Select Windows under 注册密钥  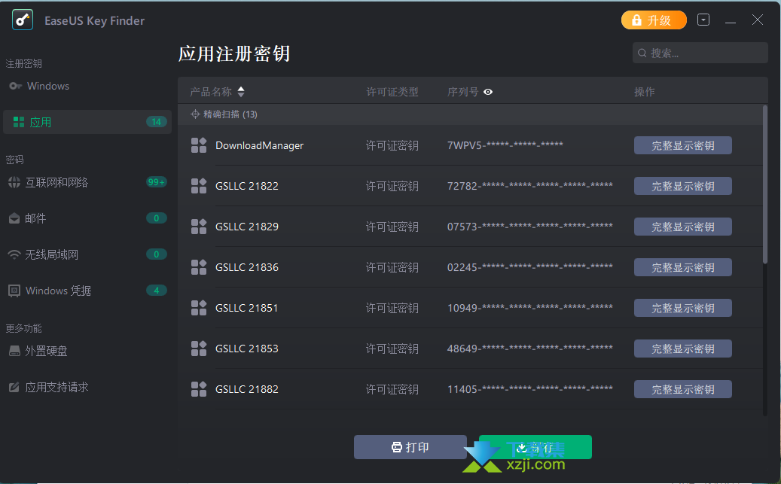[x=47, y=86]
